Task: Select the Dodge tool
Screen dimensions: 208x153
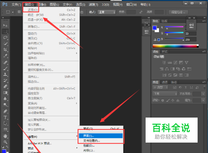Action: (x=5, y=105)
